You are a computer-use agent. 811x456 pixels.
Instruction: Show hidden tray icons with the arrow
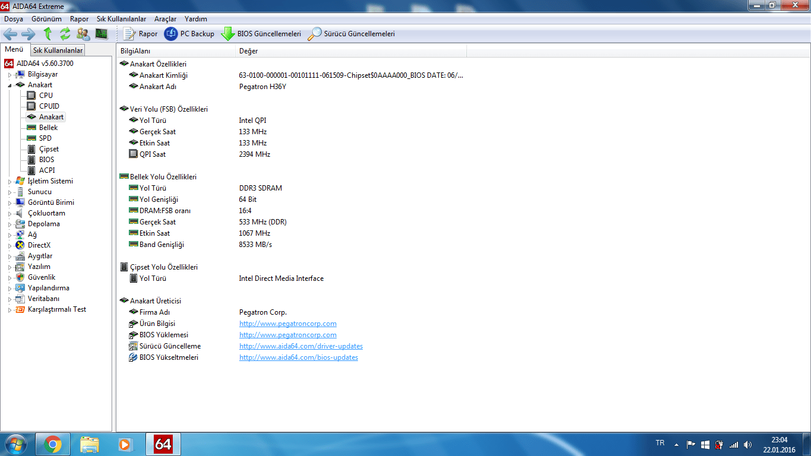(676, 444)
